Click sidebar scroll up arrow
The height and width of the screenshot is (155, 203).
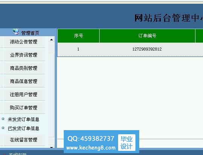[51, 40]
